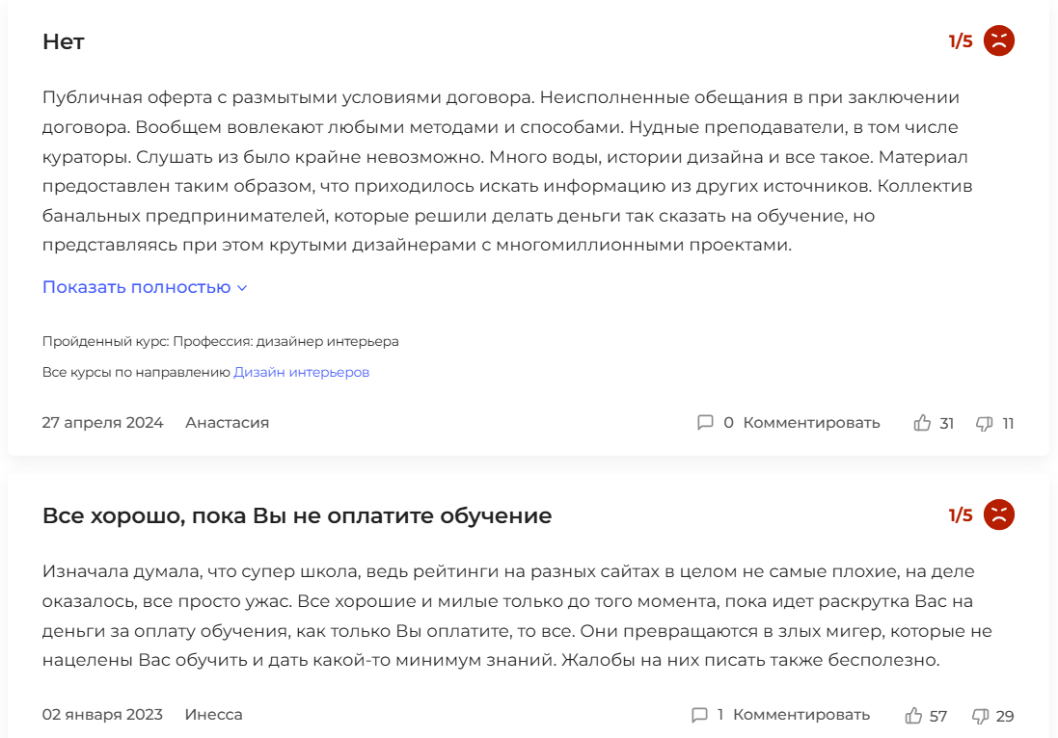The width and height of the screenshot is (1058, 738).
Task: Click date 27 апреля 2024
Action: click(x=102, y=423)
